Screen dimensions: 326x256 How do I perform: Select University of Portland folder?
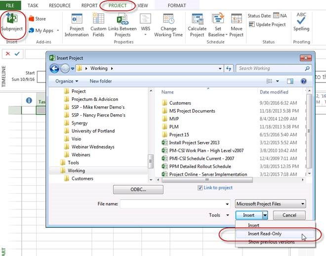pos(93,131)
